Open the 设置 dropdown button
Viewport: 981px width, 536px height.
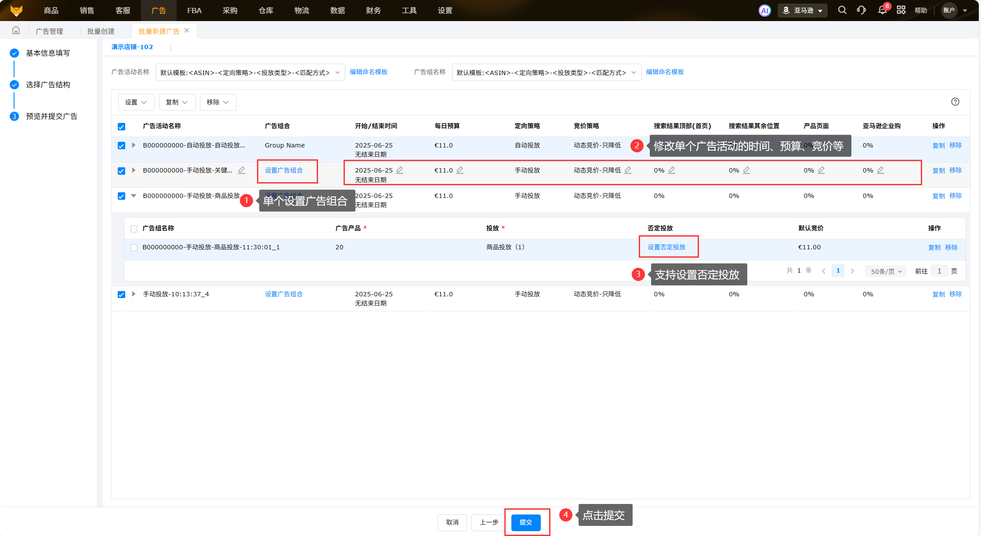(x=136, y=102)
